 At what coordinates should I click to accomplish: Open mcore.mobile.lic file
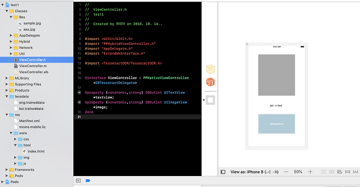(x=32, y=127)
